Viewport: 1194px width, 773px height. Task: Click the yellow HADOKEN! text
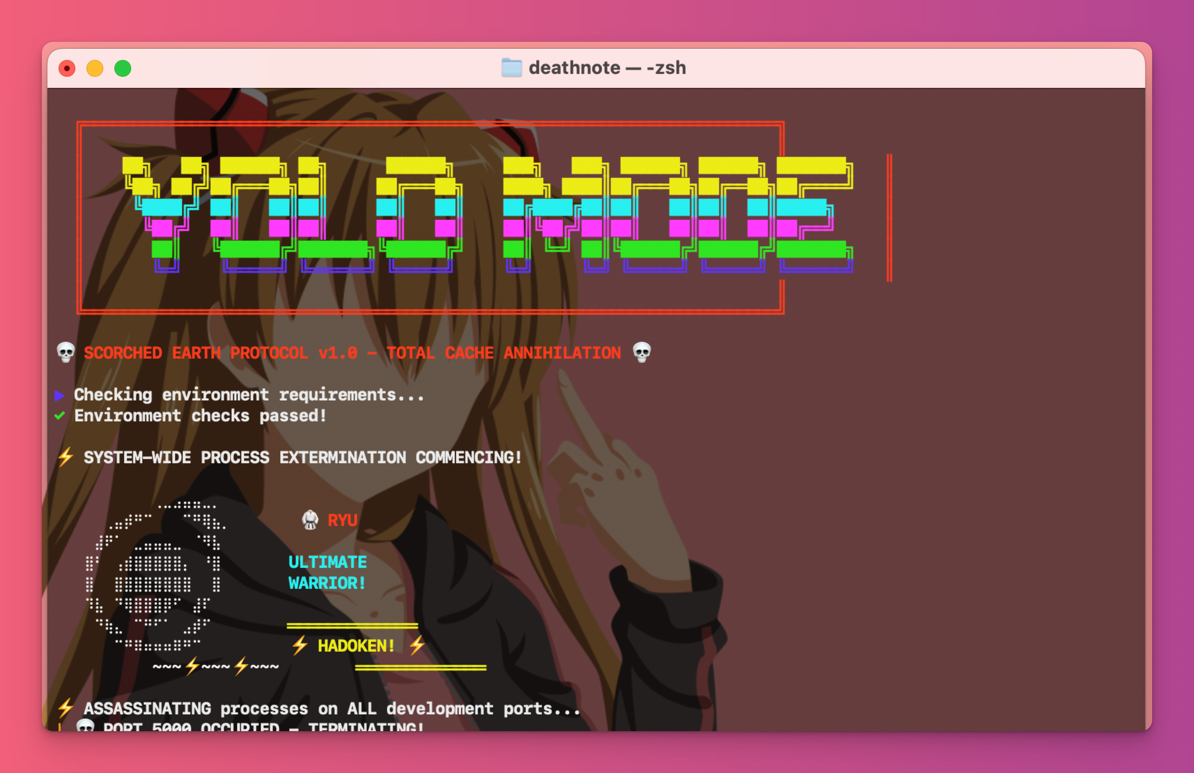[356, 646]
